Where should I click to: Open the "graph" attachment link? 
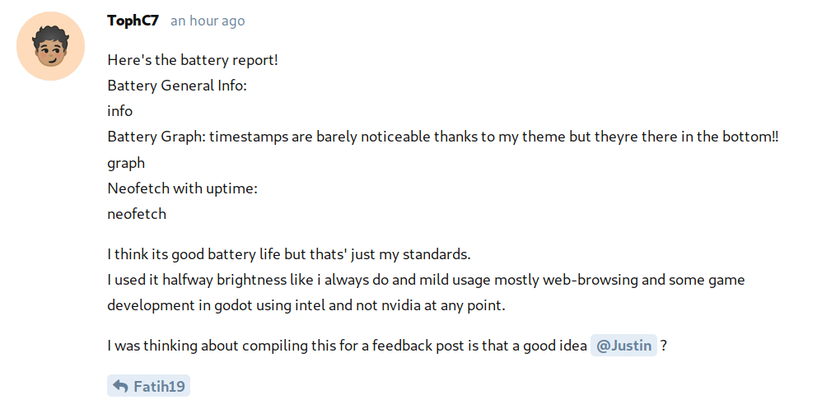click(126, 163)
